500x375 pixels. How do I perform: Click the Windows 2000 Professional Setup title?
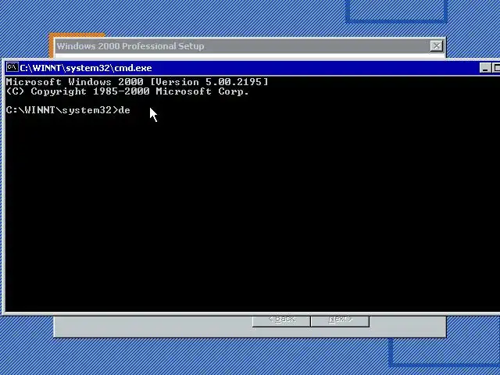130,46
